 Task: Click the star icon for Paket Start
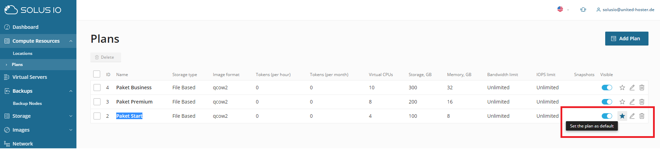pos(622,116)
